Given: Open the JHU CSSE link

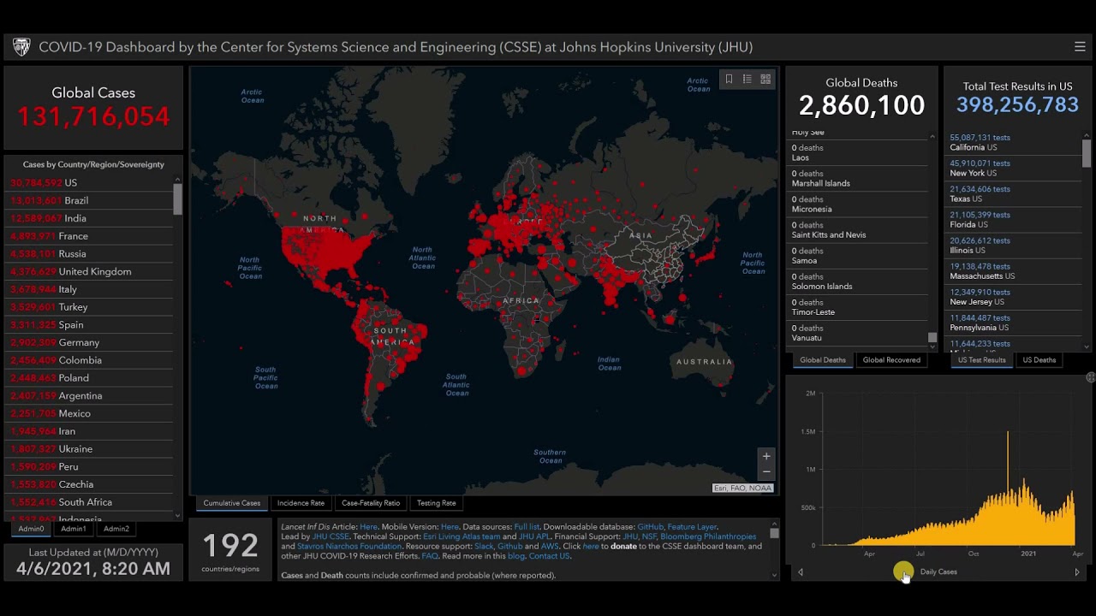Looking at the screenshot, I should point(331,536).
